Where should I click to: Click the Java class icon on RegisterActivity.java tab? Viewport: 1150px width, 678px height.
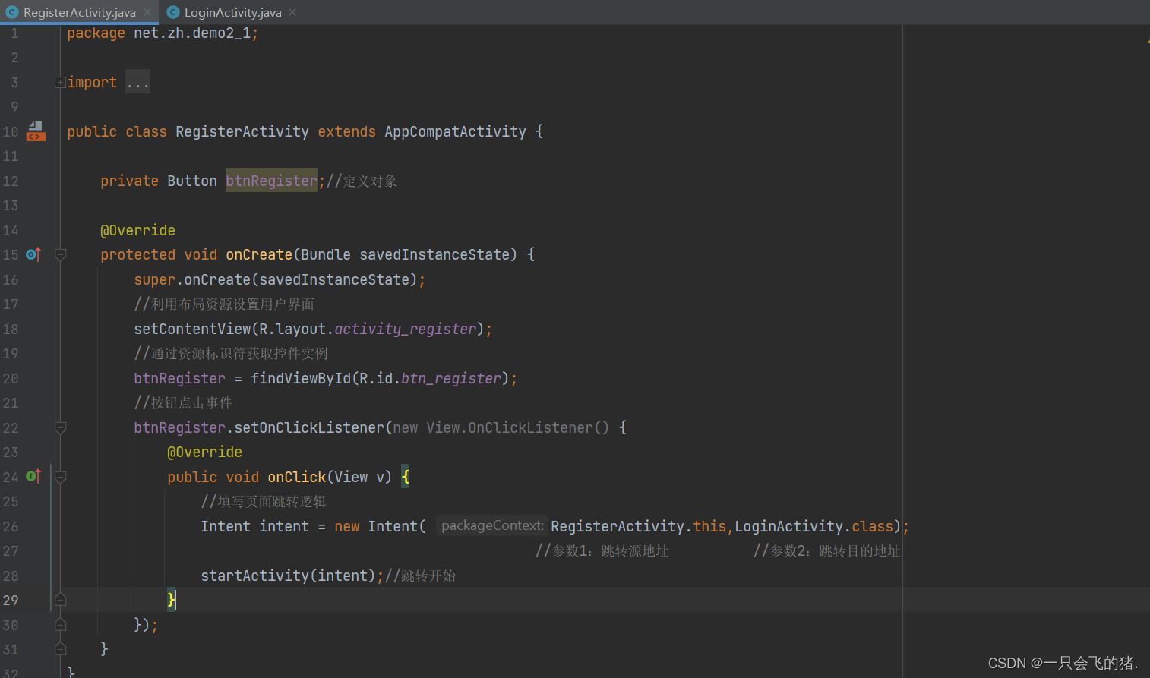pos(12,12)
